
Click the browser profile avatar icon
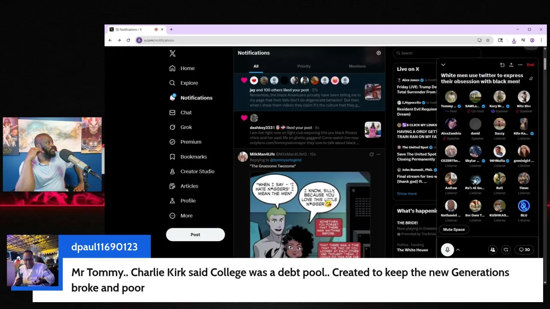(x=532, y=40)
